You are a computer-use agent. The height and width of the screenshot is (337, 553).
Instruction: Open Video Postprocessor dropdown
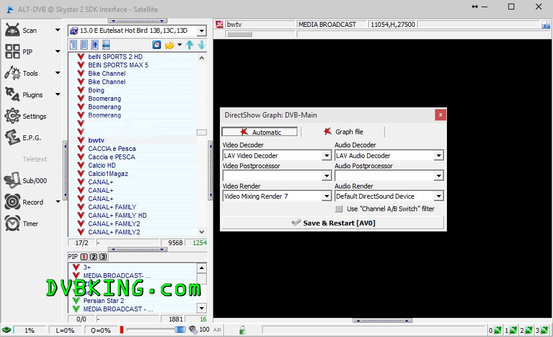pyautogui.click(x=327, y=175)
